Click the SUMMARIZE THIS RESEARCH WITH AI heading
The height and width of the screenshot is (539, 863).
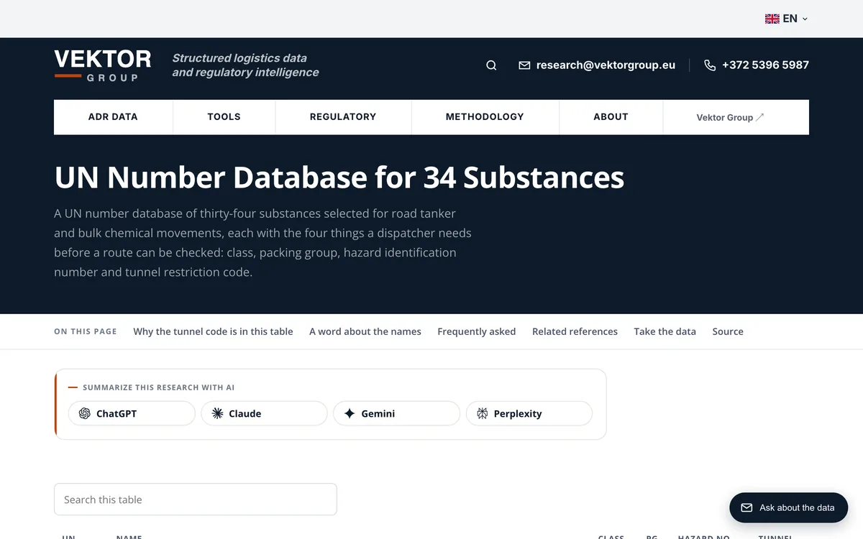click(x=158, y=387)
